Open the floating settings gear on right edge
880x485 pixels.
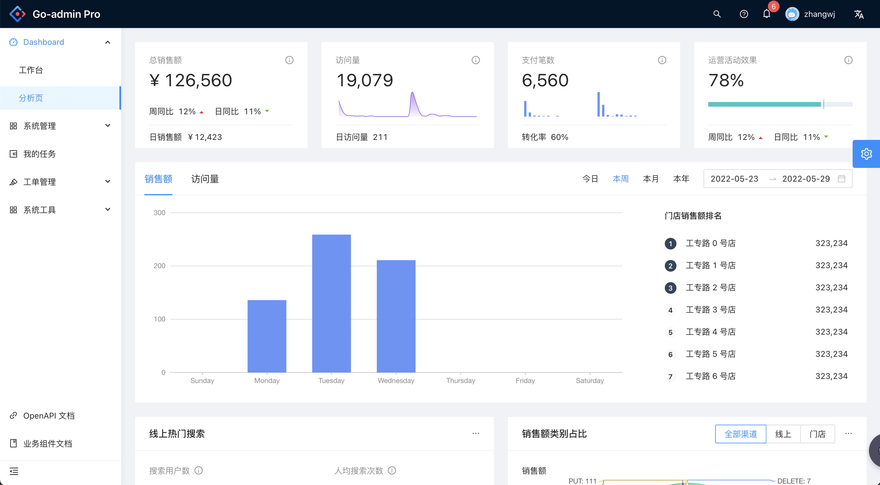pyautogui.click(x=867, y=154)
